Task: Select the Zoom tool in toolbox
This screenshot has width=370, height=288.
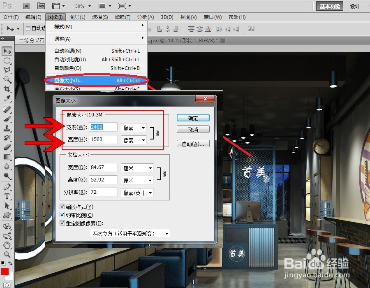Action: pyautogui.click(x=7, y=255)
